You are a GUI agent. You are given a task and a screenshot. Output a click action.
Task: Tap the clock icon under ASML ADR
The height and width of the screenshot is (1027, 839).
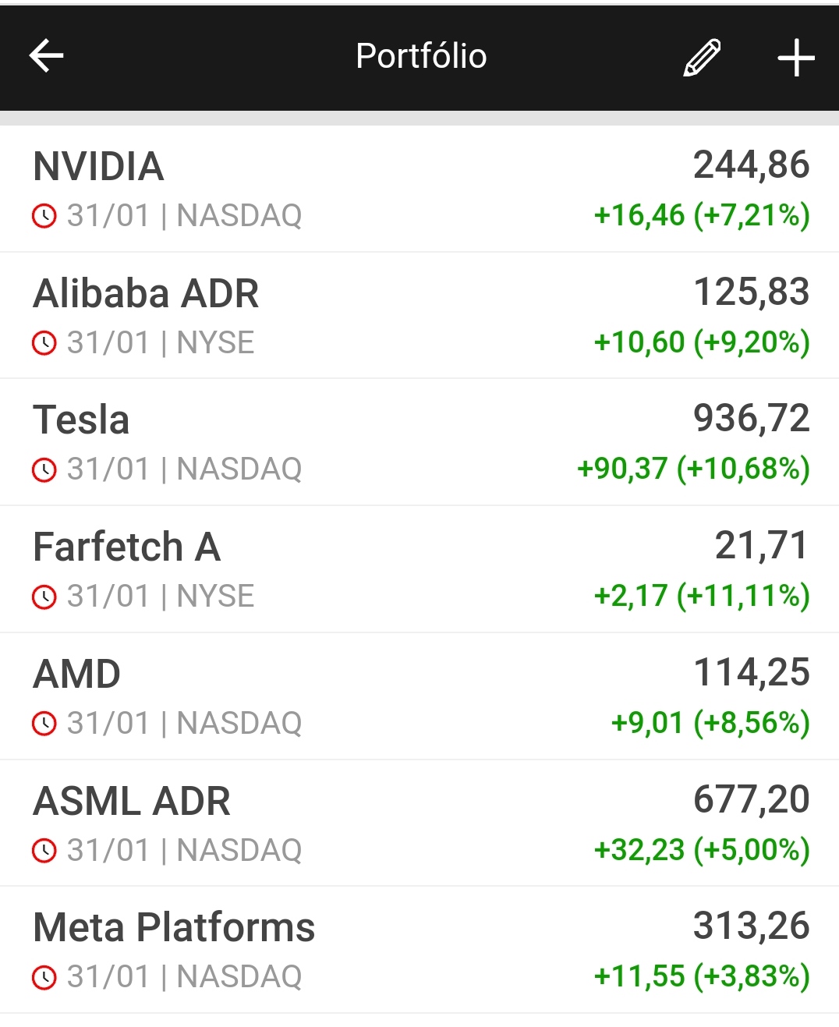point(44,851)
